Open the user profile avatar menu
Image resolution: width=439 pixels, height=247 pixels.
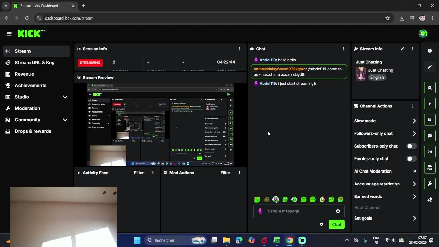[423, 34]
